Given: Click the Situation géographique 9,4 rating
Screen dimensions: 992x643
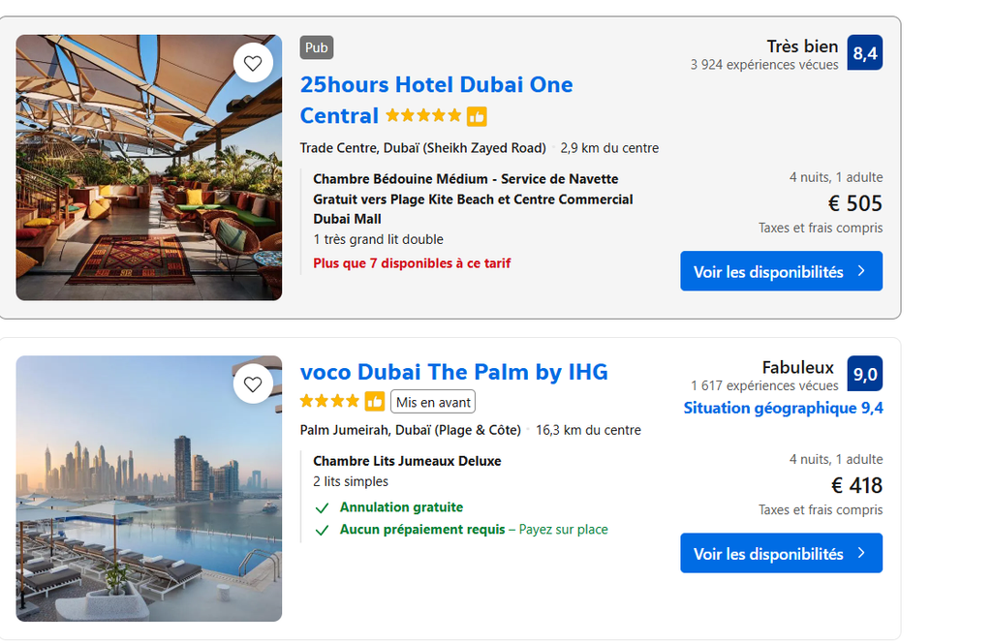Looking at the screenshot, I should (x=783, y=409).
